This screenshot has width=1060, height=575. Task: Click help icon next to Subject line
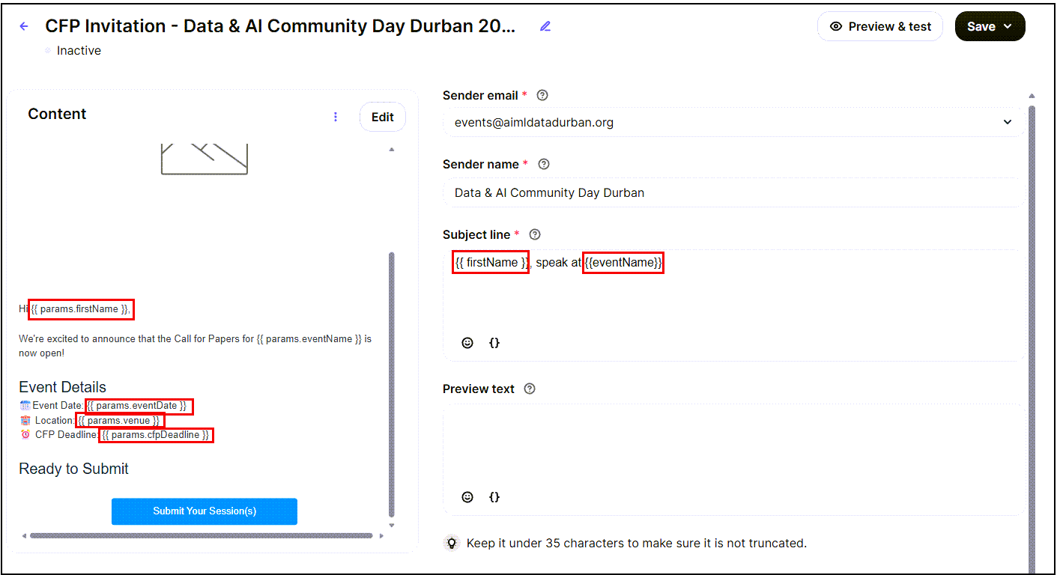pos(535,234)
